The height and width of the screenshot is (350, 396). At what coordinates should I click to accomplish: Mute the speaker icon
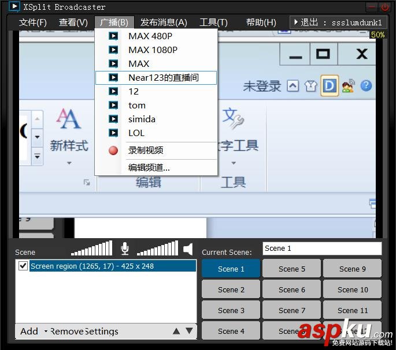(188, 249)
